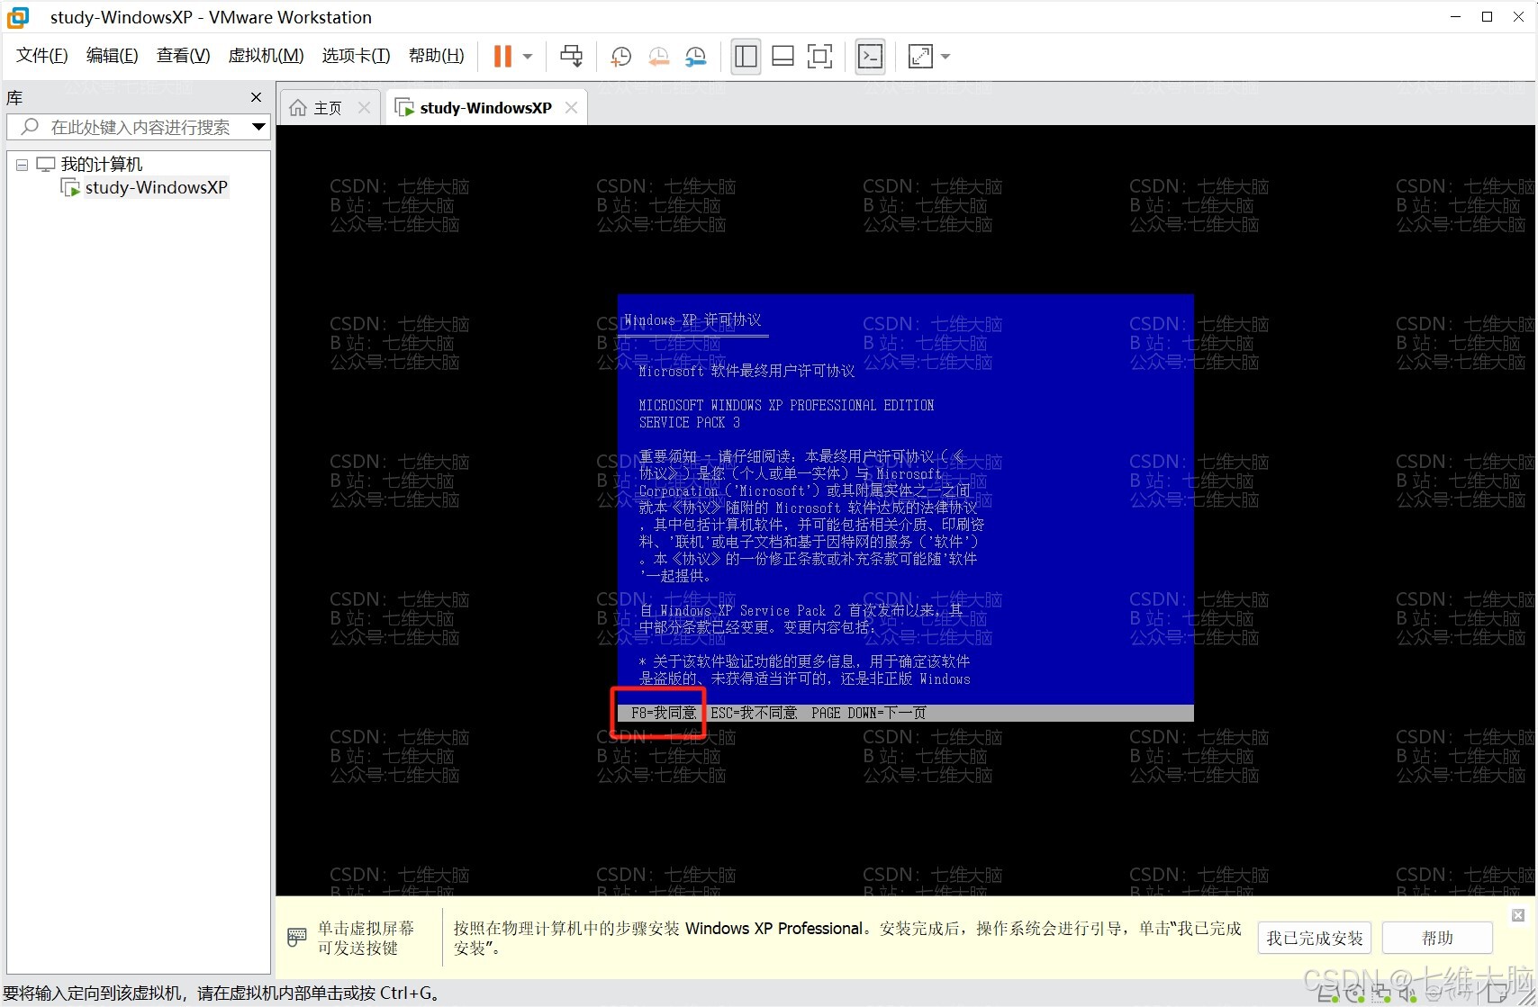Click the network adapter status icon

(x=1380, y=994)
